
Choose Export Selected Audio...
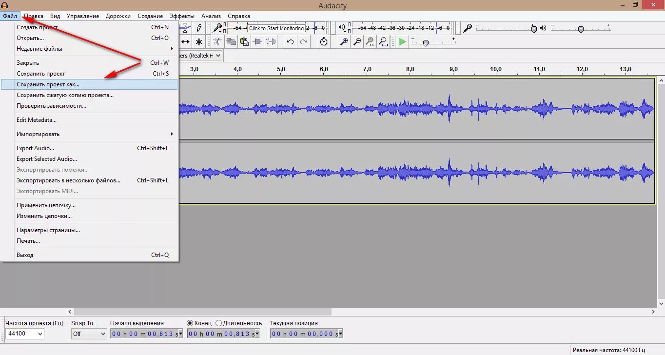96,159
